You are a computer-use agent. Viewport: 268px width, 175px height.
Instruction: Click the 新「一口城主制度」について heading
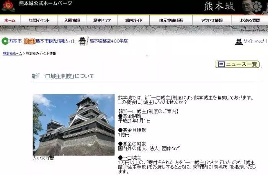[x=63, y=76]
